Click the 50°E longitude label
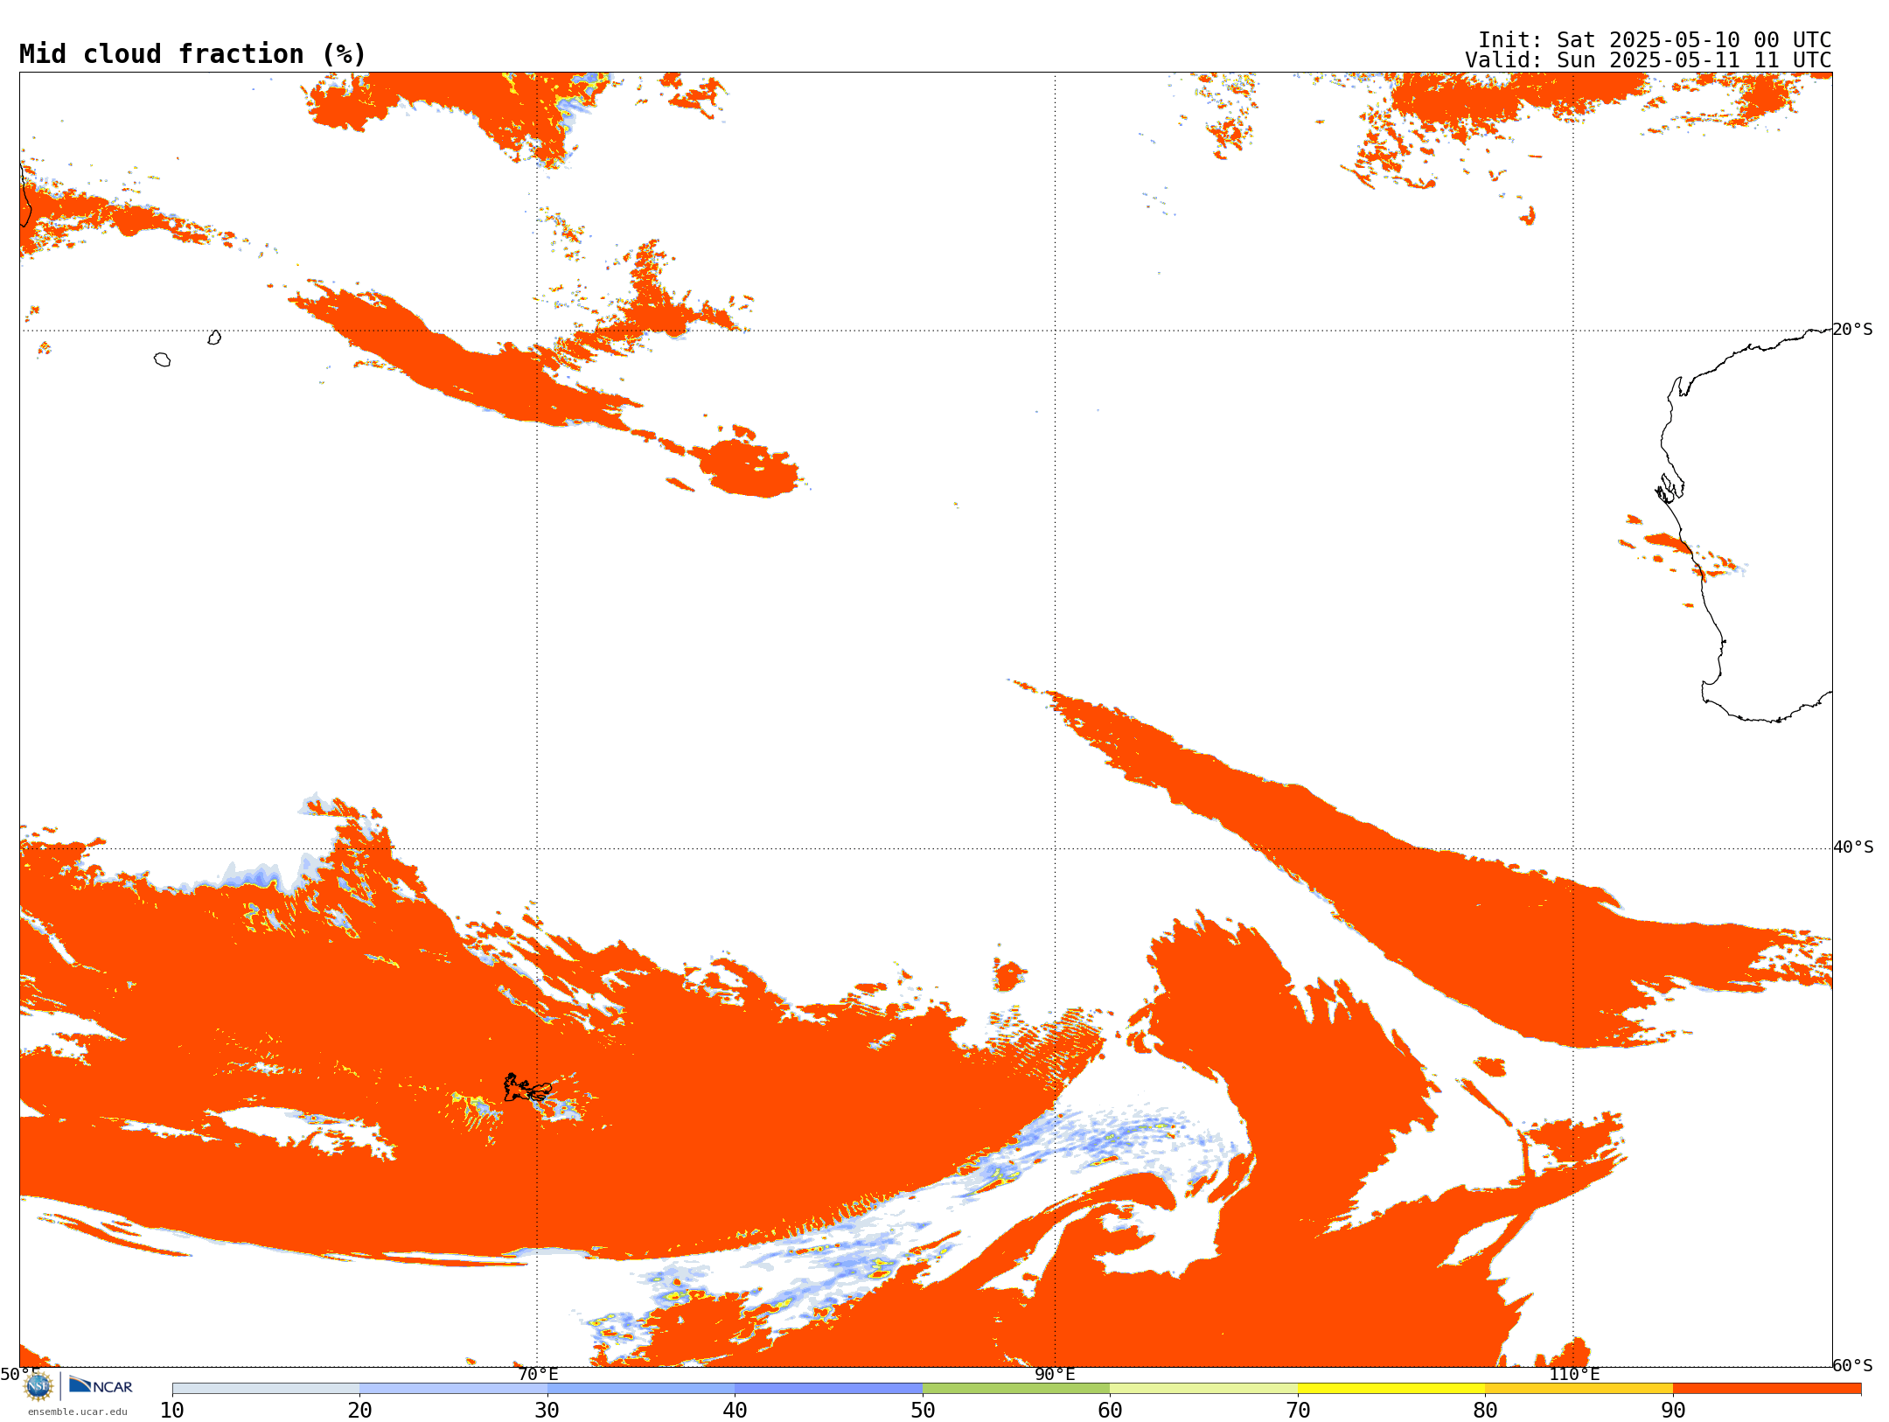Viewport: 1889px width, 1422px height. tap(19, 1374)
